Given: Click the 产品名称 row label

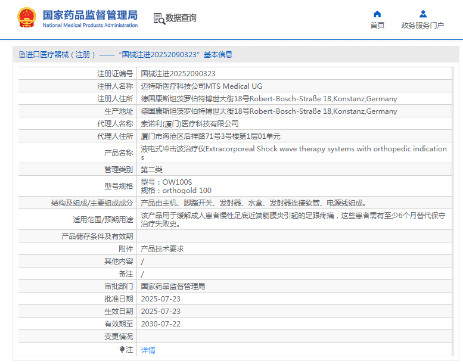Looking at the screenshot, I should (x=119, y=153).
